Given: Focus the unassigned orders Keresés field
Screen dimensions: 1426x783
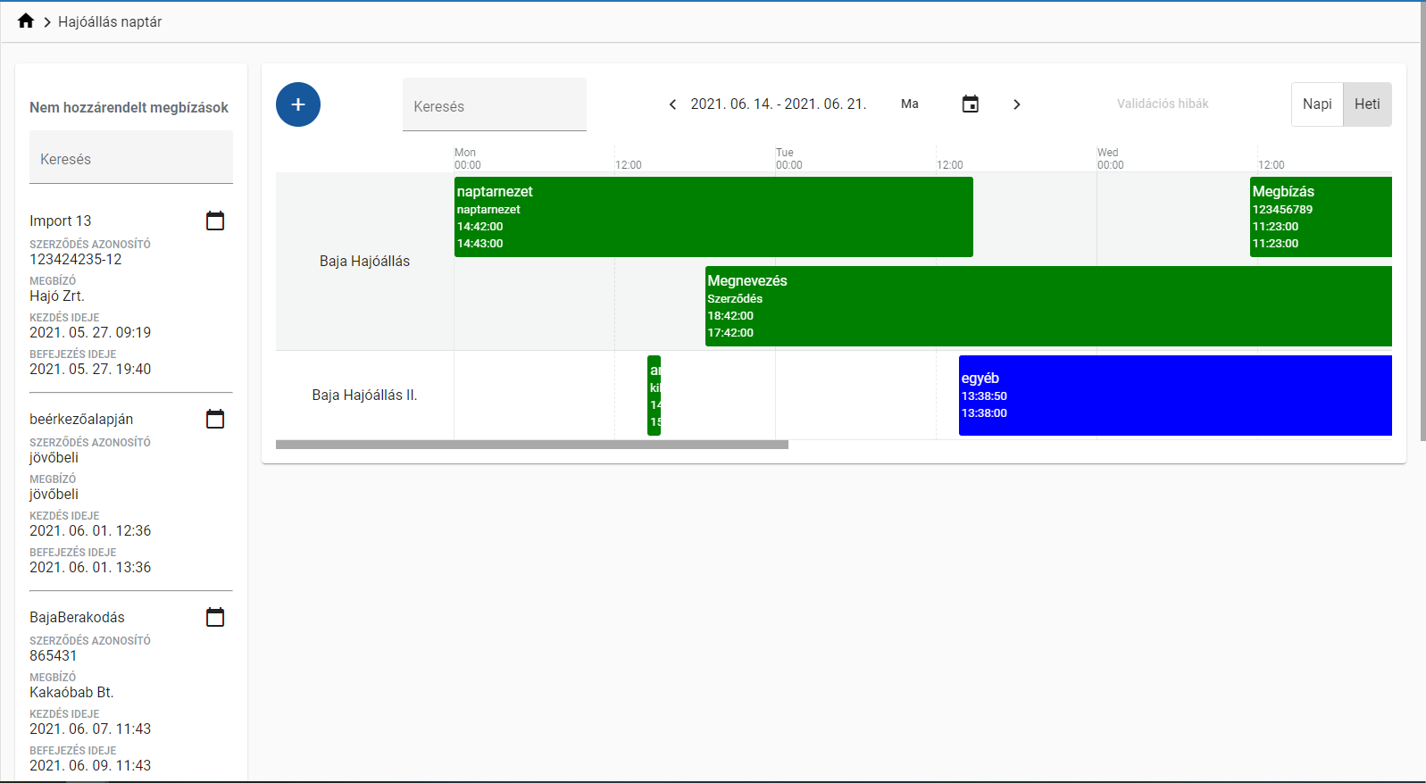Looking at the screenshot, I should point(130,159).
